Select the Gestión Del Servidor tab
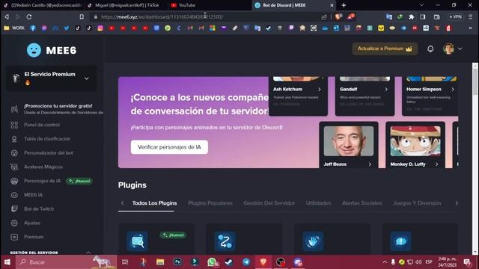This screenshot has height=269, width=479. [x=269, y=203]
